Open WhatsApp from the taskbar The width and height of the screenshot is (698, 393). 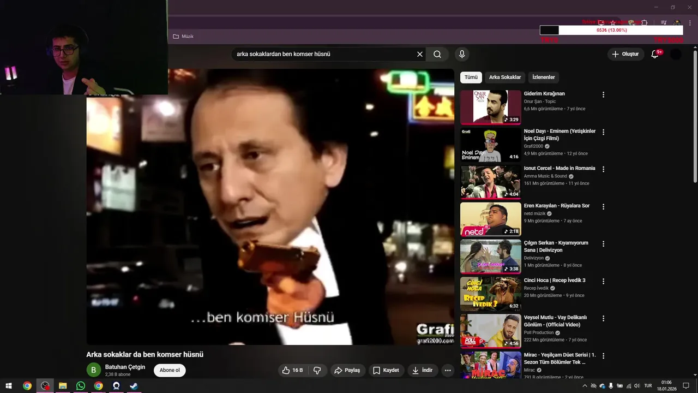click(x=81, y=386)
